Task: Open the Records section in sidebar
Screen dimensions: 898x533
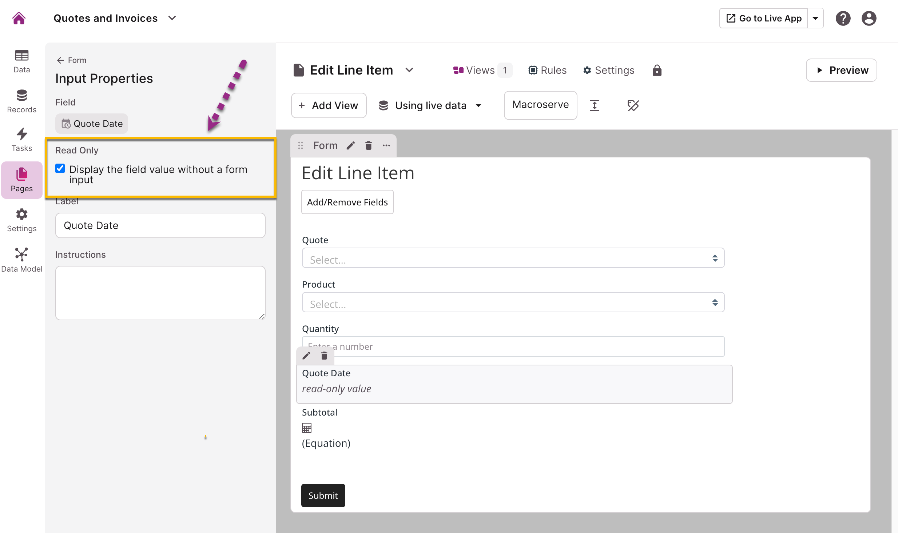Action: [x=21, y=101]
